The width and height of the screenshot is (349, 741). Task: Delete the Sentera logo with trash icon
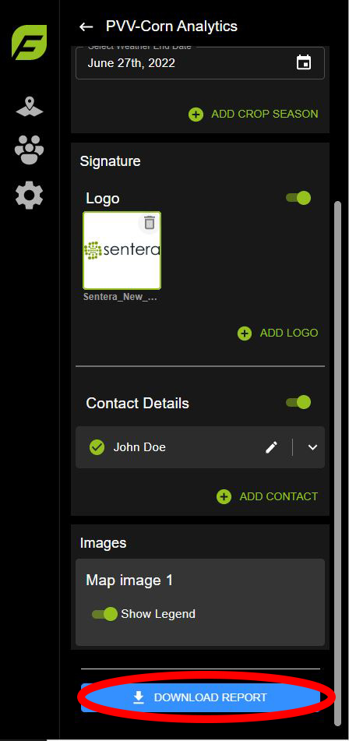pos(150,223)
